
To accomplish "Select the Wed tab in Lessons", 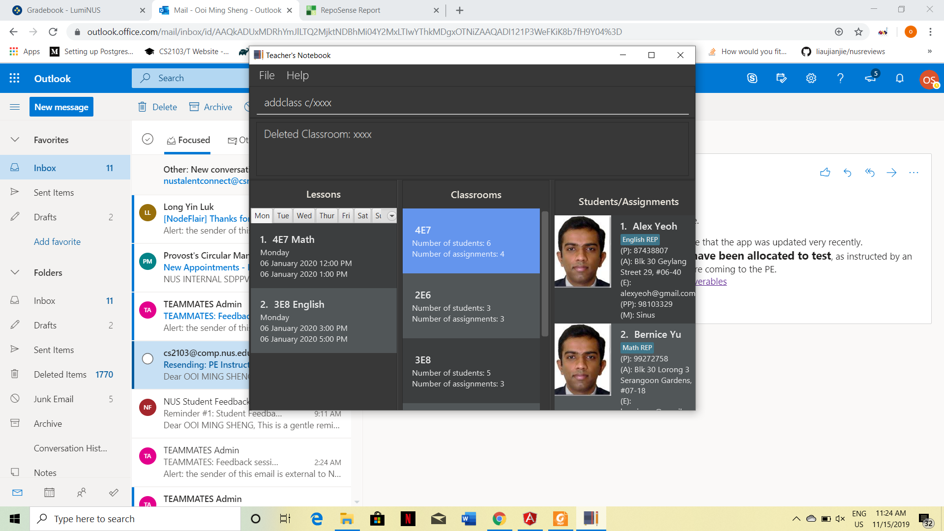I will [x=304, y=216].
